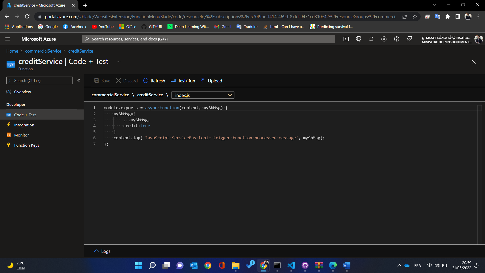
Task: Close the creditService browser tab
Action: (x=73, y=5)
